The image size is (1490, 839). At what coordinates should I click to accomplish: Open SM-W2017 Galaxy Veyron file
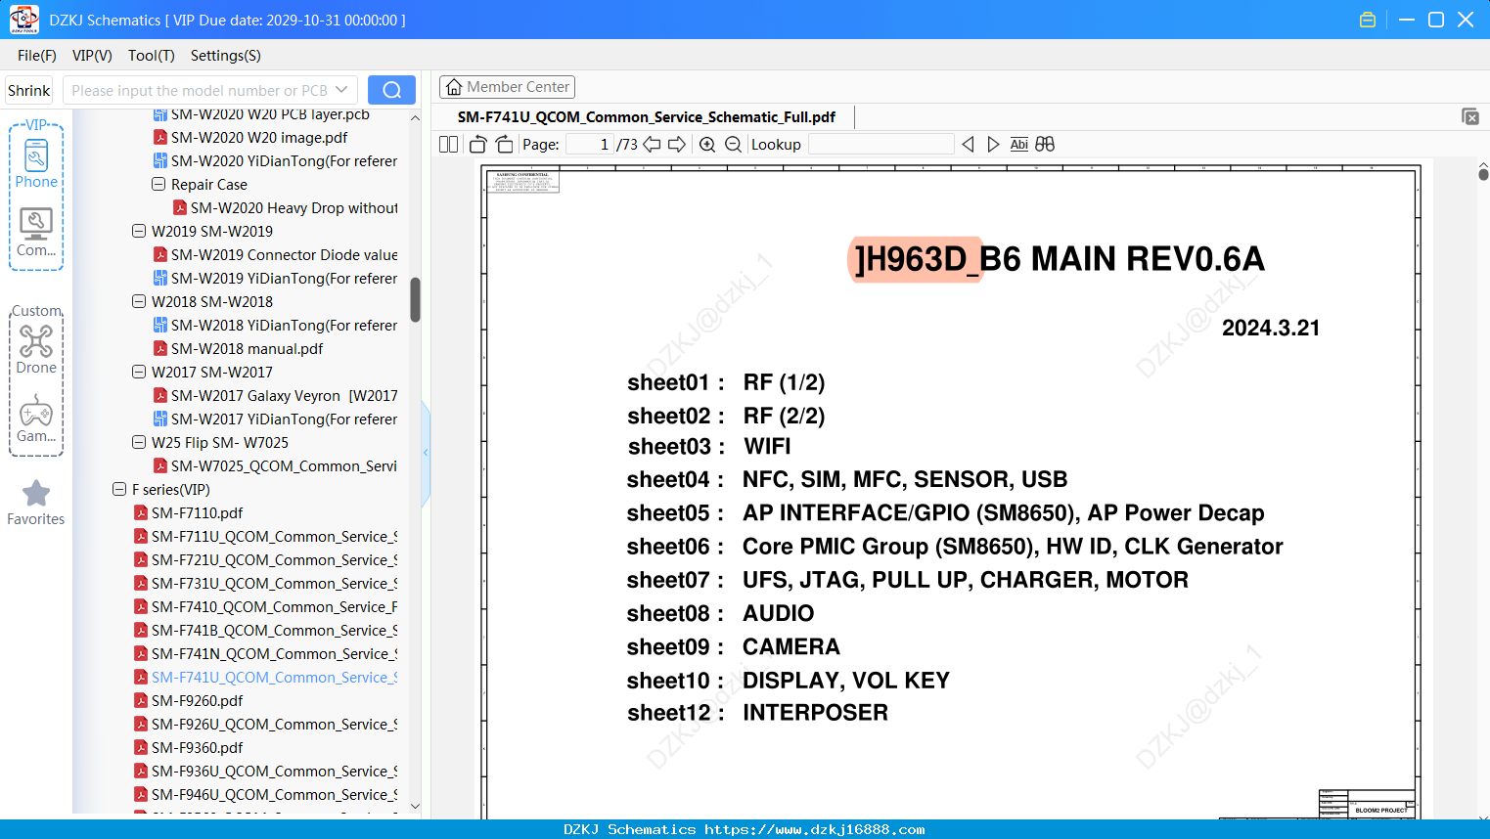[275, 396]
